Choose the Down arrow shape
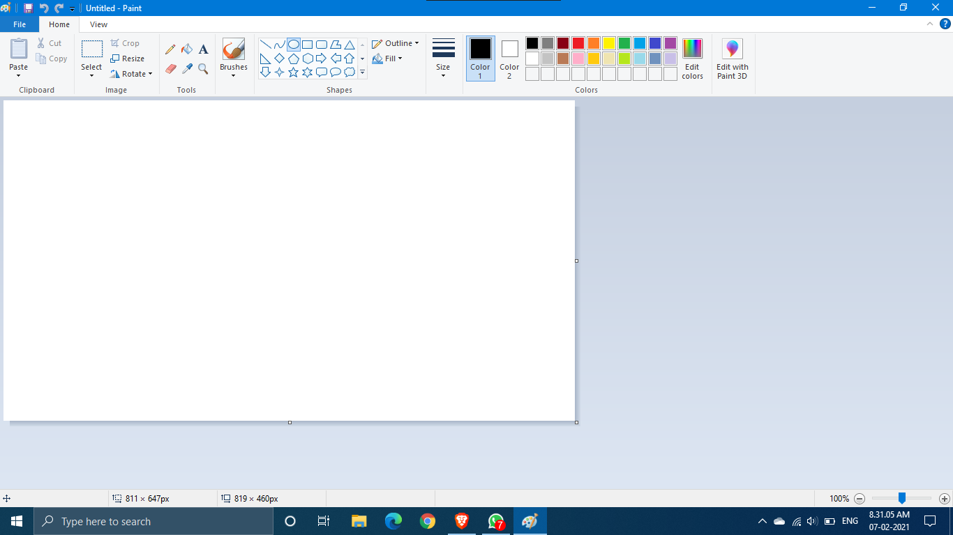The height and width of the screenshot is (535, 953). click(x=265, y=72)
